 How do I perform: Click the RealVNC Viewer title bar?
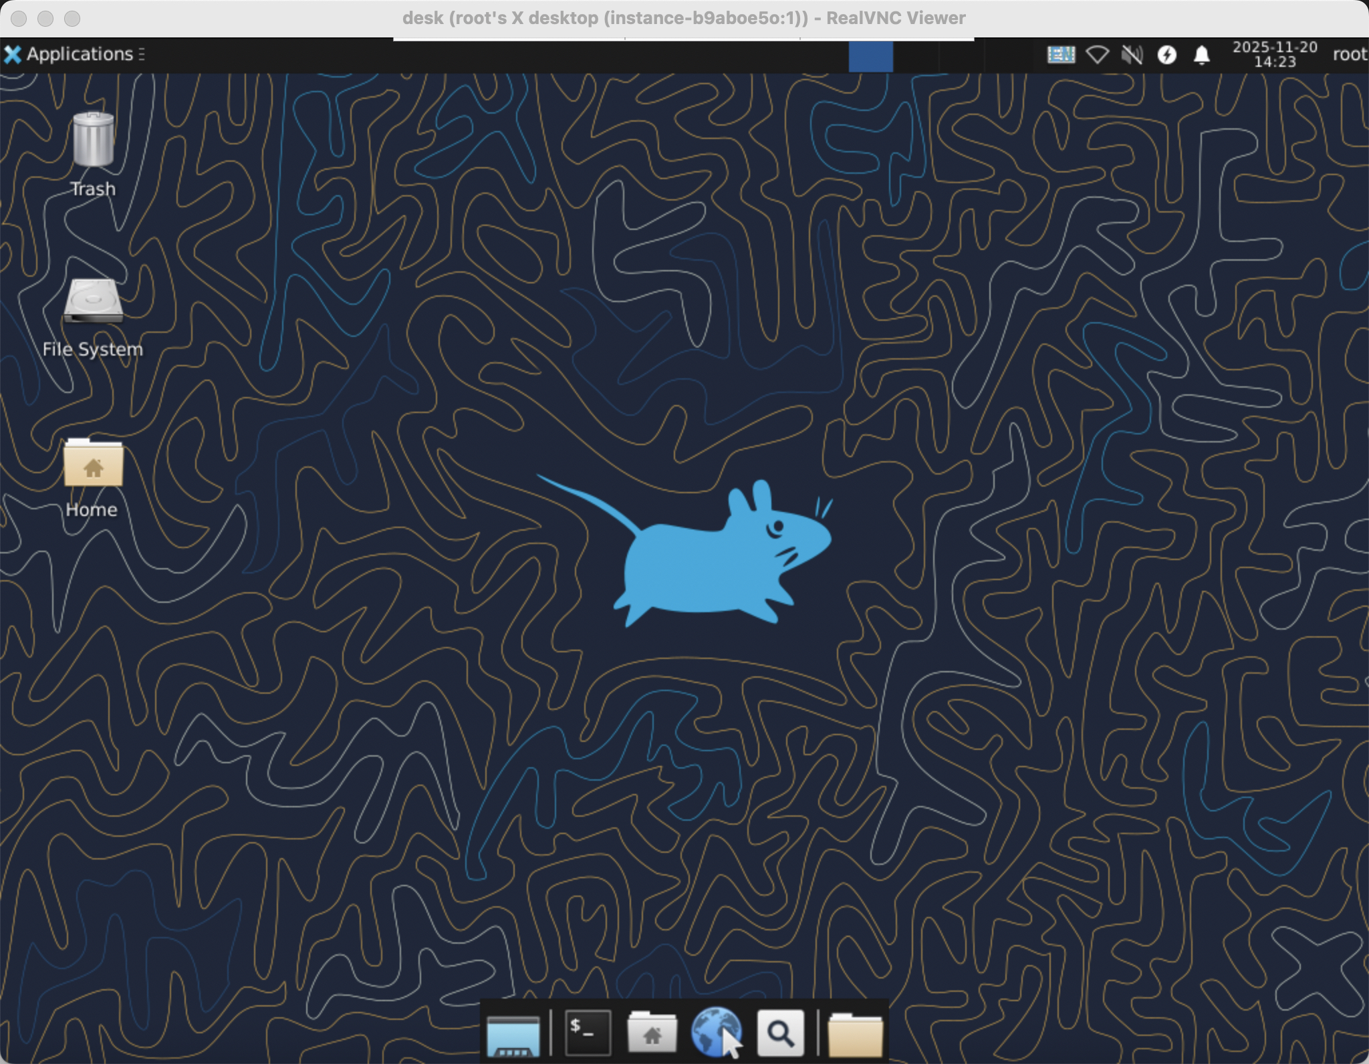pyautogui.click(x=683, y=18)
